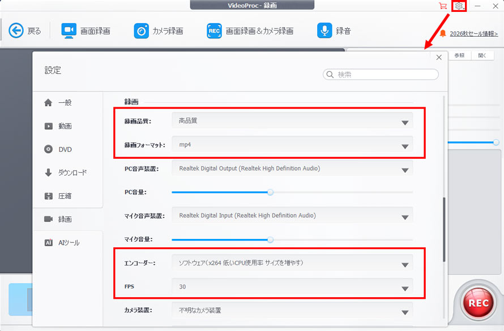504x331 pixels.
Task: Open the ダウンロード download arrow icon
Action: (x=48, y=172)
